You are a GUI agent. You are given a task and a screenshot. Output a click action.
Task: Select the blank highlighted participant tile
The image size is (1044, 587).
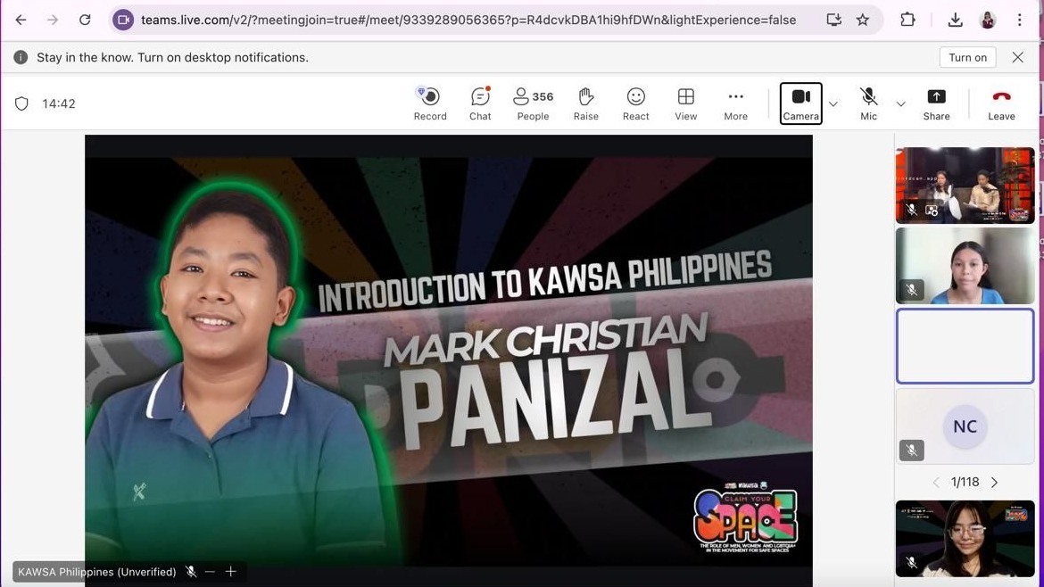point(965,346)
